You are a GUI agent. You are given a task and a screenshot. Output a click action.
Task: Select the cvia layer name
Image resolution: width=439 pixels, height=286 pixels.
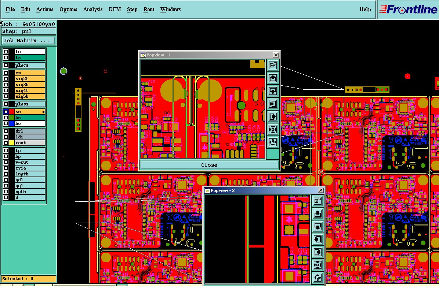[30, 168]
